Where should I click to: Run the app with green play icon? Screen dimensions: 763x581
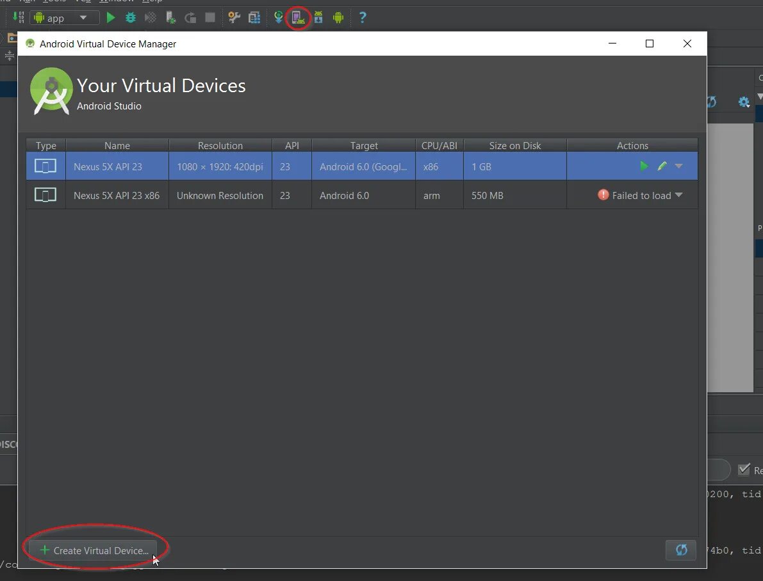(110, 17)
